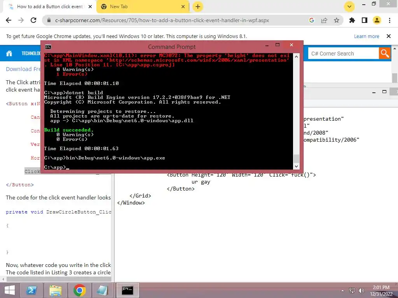Open the volume speaker tray icon
Screen dimensions: 398x298
361,291
